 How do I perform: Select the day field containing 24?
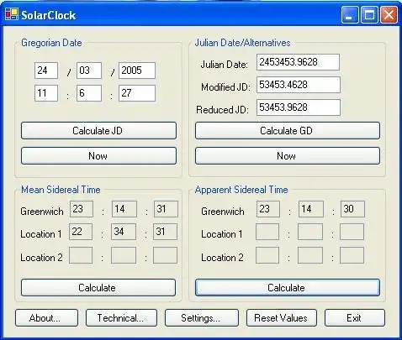(x=46, y=71)
